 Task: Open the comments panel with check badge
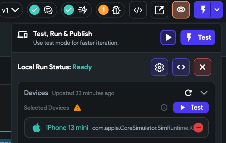coord(42,10)
